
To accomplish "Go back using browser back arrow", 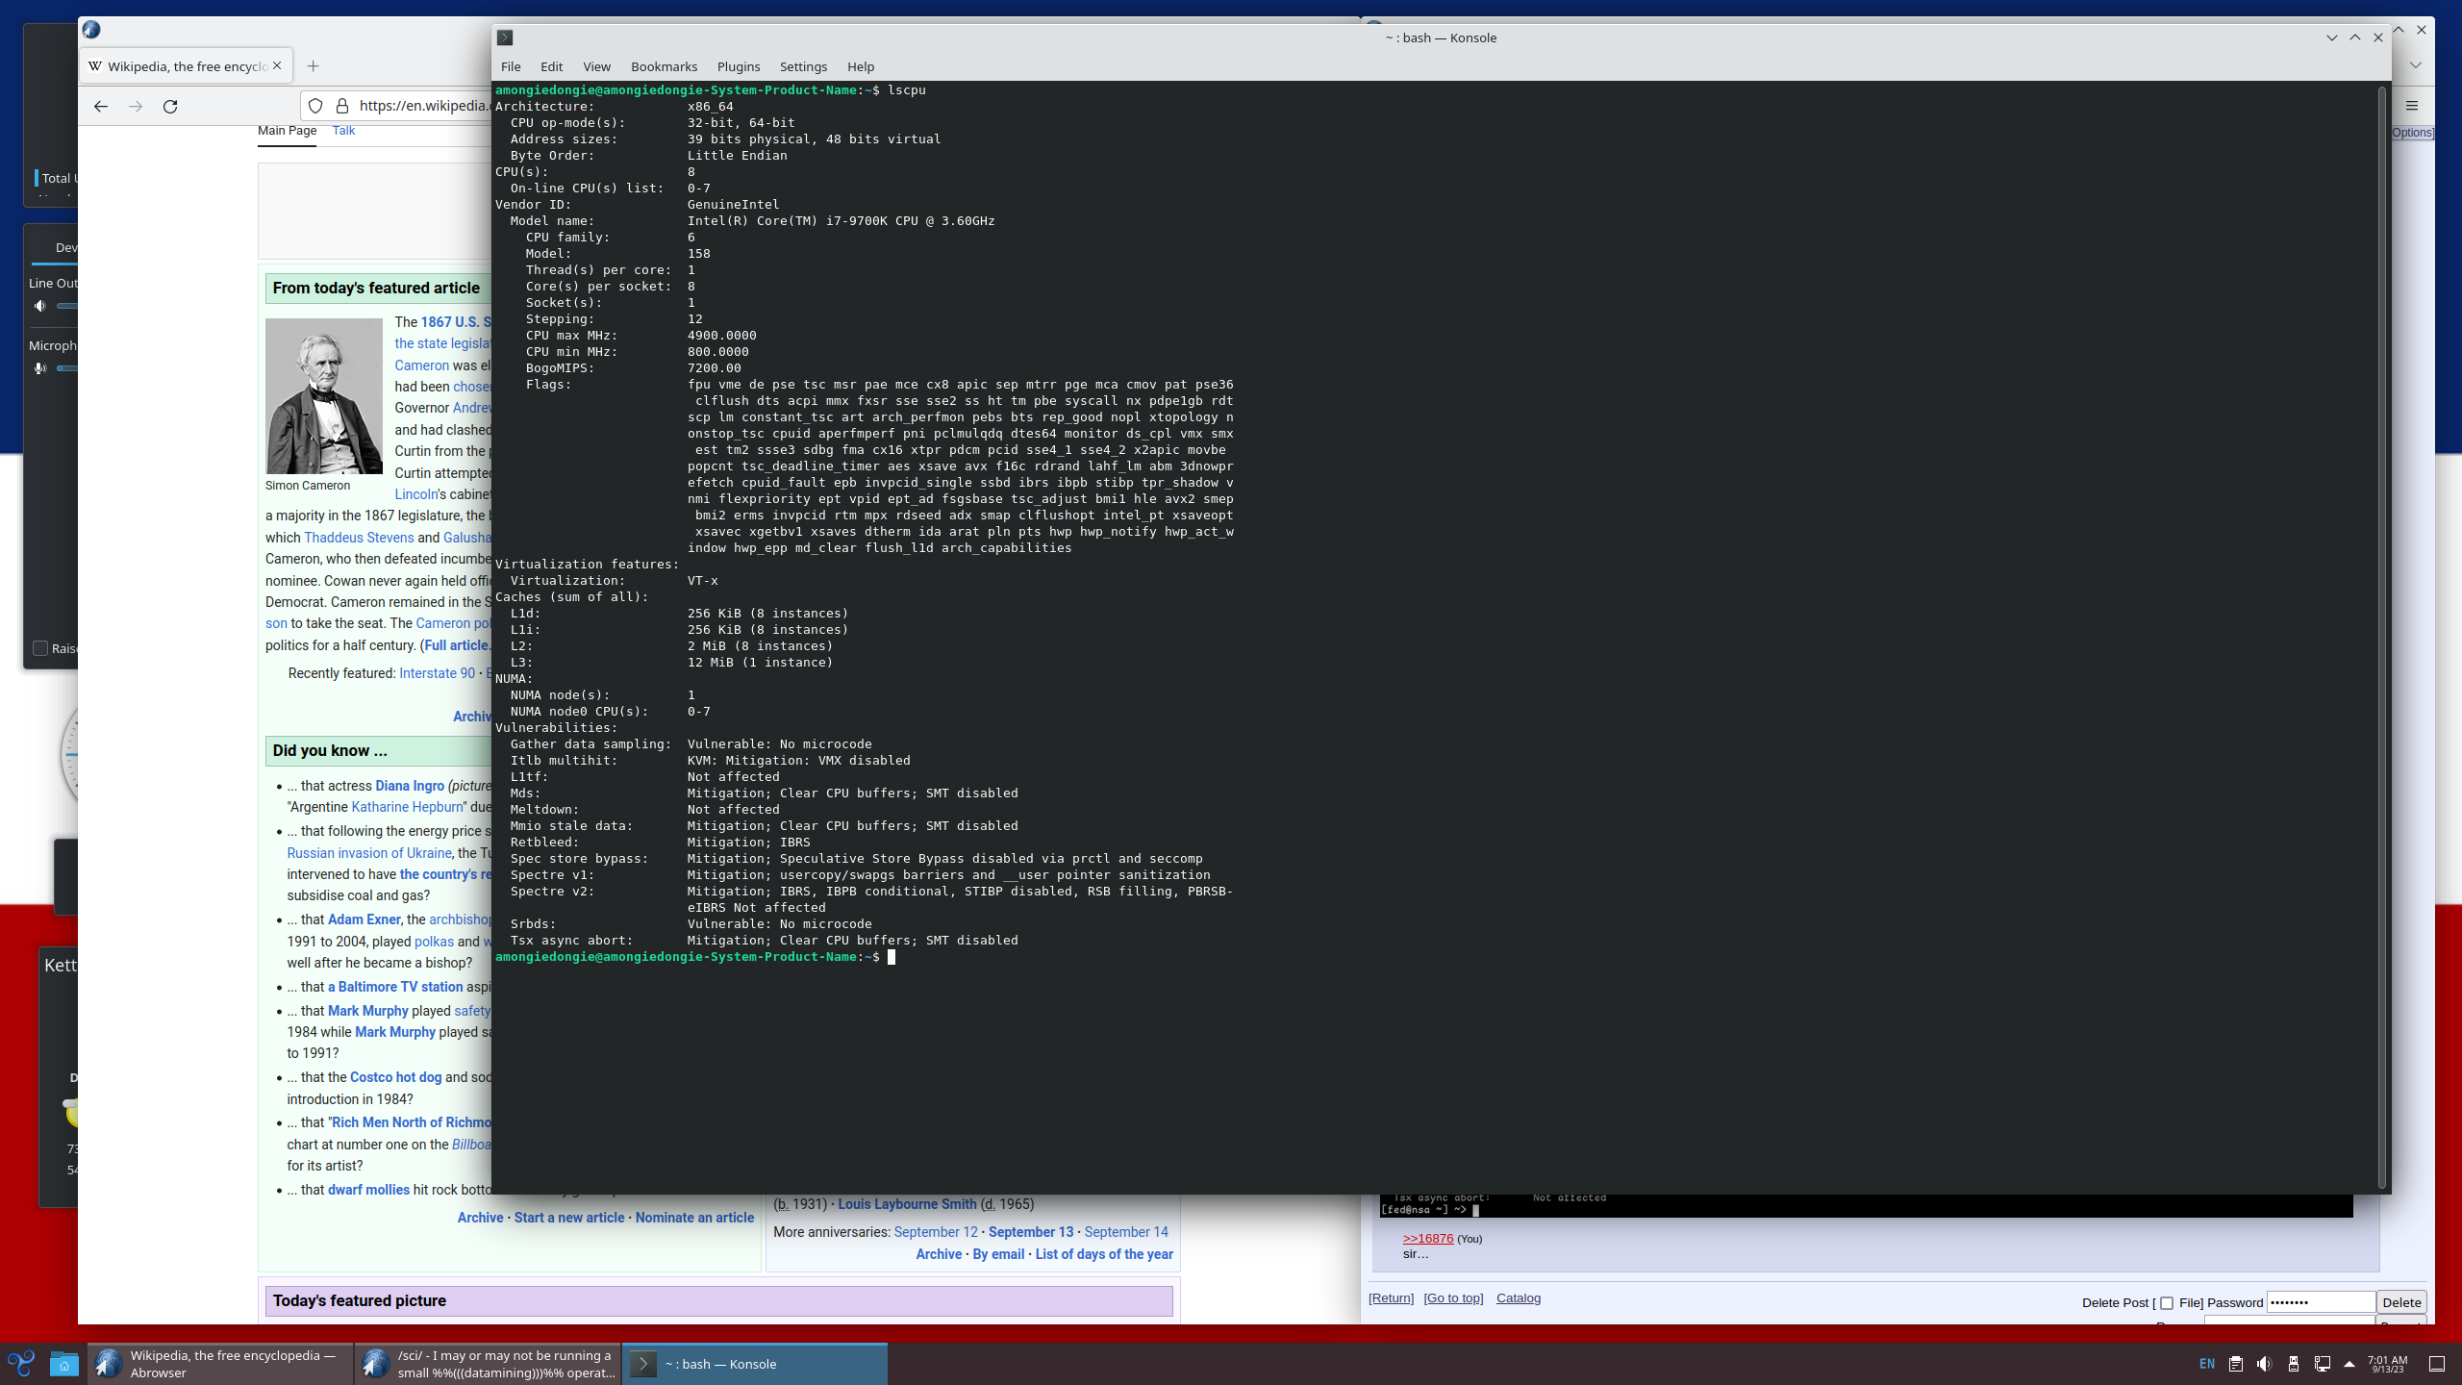I will click(x=101, y=107).
